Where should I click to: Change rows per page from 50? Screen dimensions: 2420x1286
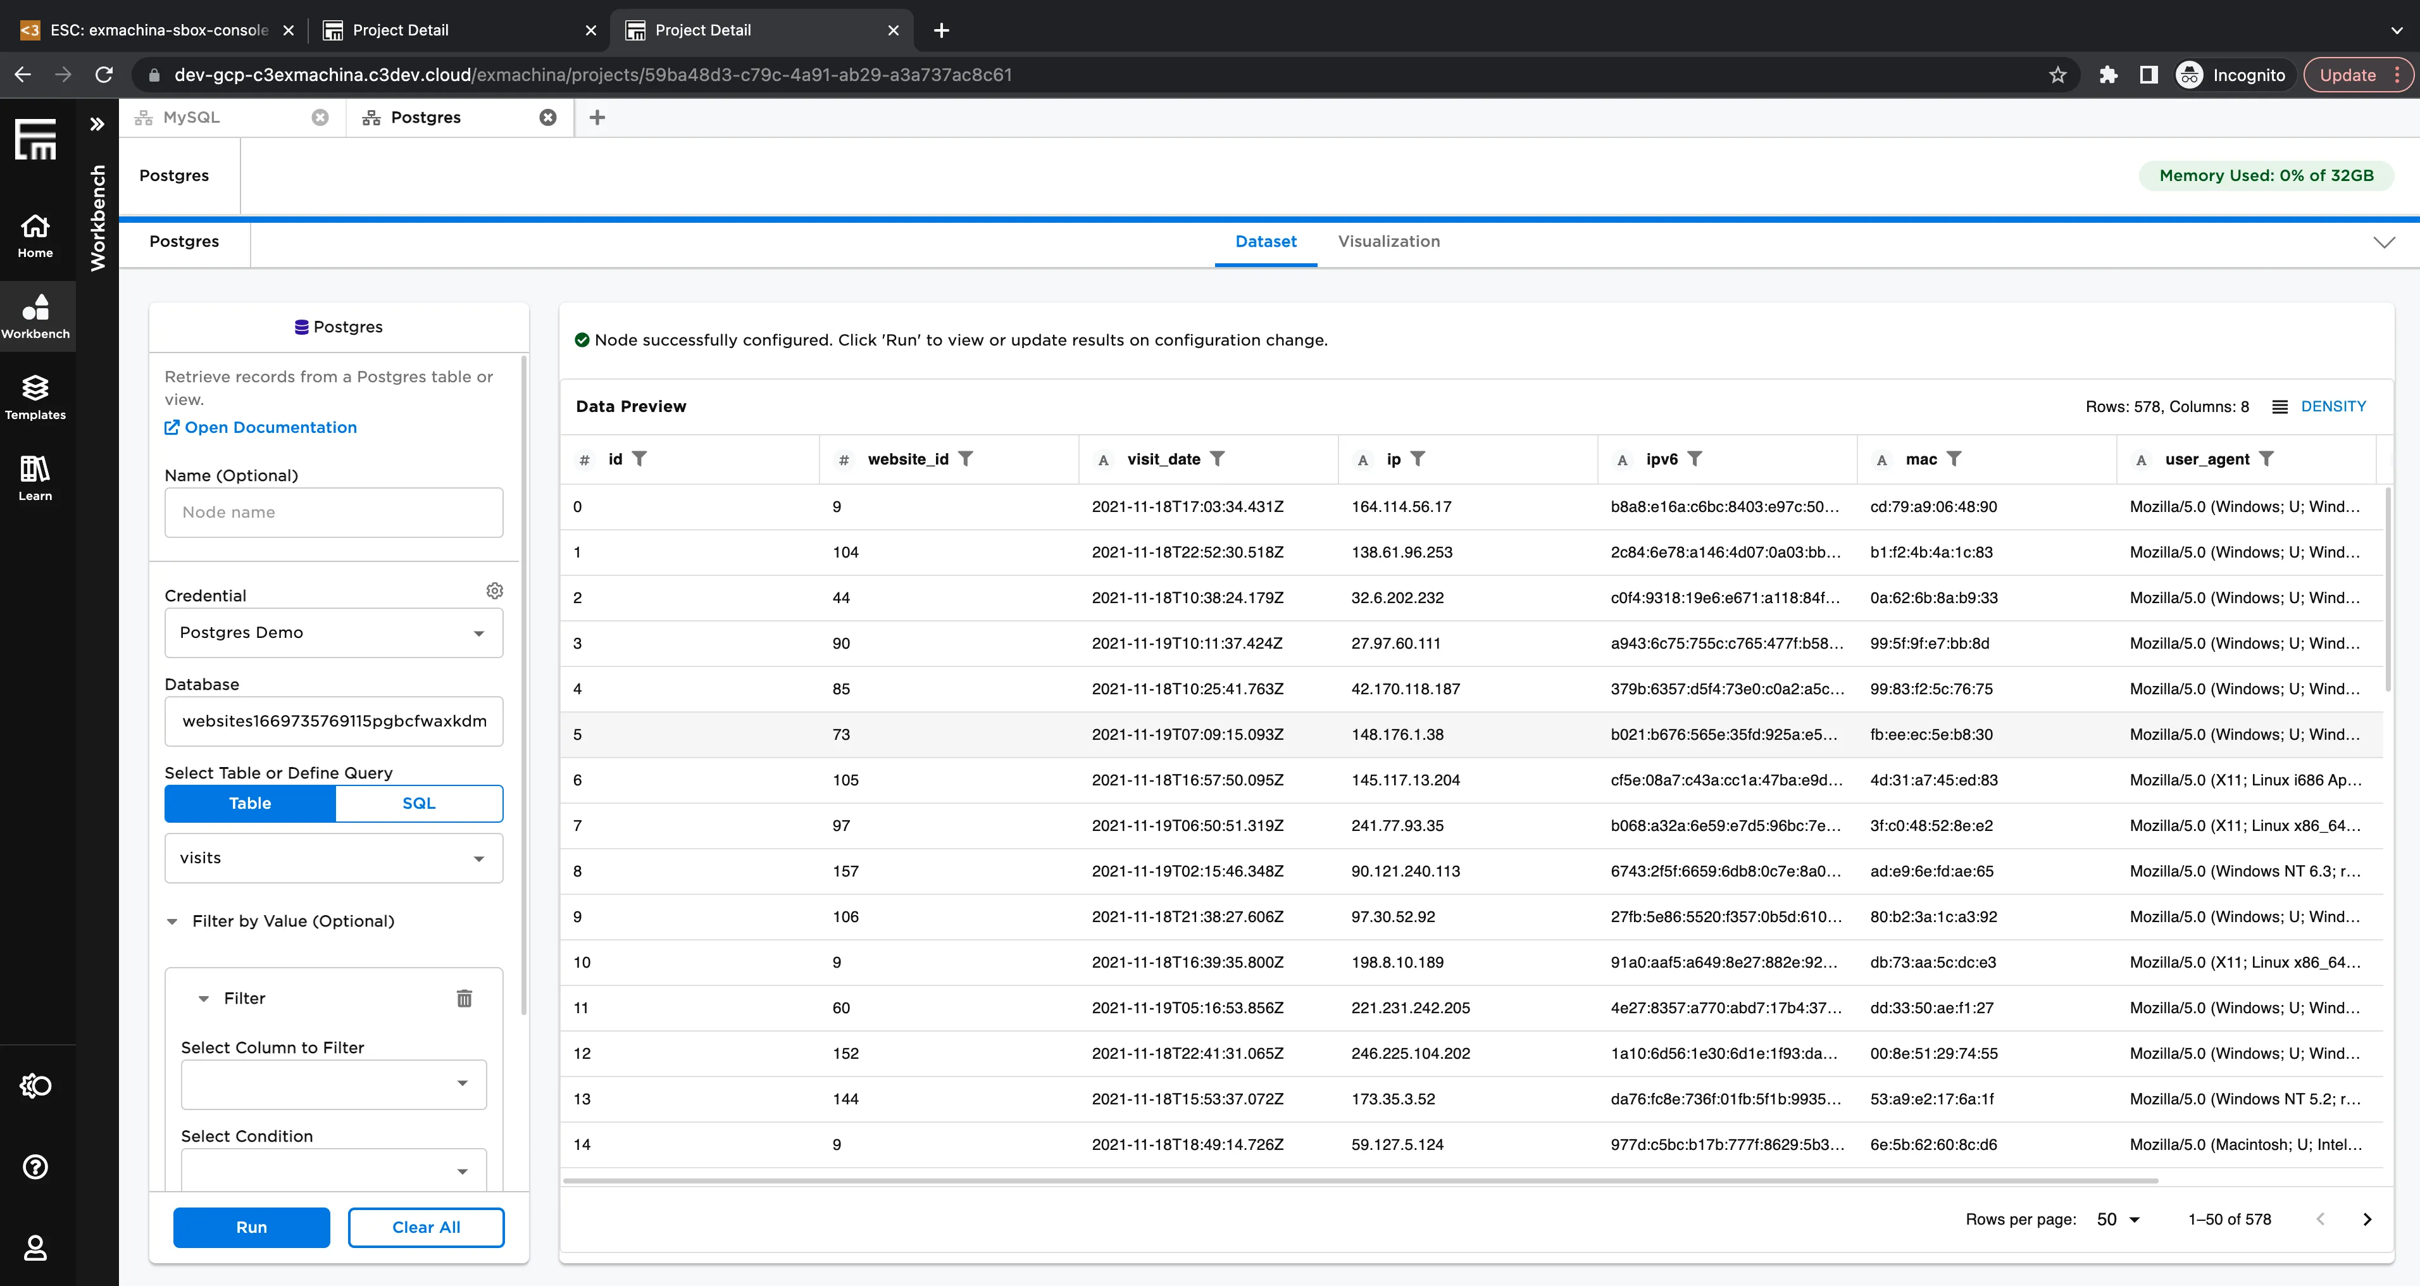2117,1218
